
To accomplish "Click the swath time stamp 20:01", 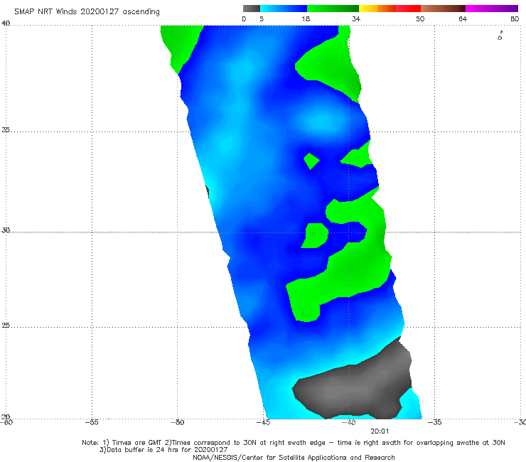I will tap(380, 431).
